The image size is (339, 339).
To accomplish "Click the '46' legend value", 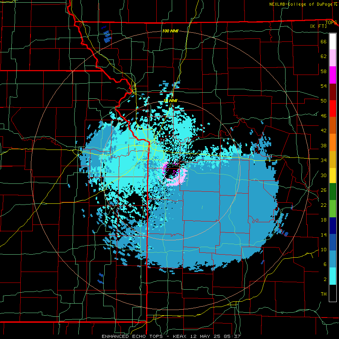I will tap(324, 116).
